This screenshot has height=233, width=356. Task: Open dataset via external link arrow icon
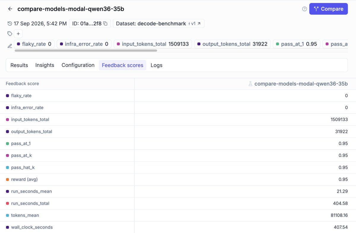[199, 24]
